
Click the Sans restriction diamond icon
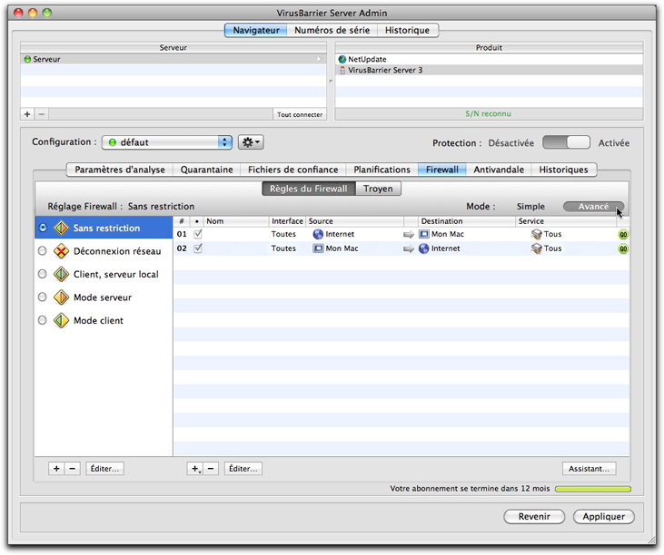pyautogui.click(x=62, y=229)
